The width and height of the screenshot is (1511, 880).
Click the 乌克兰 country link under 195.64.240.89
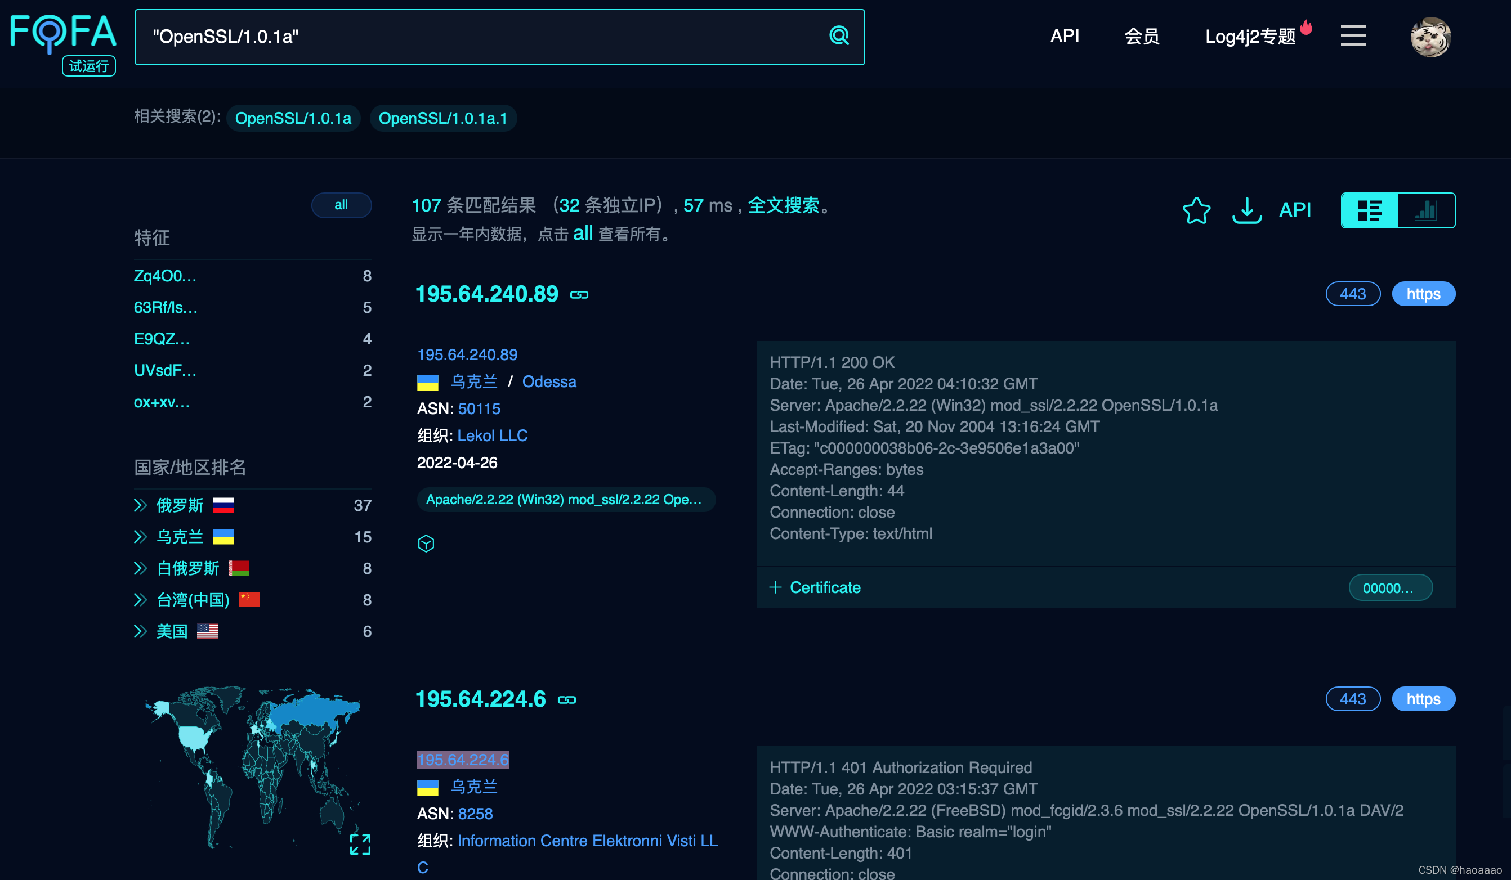[x=473, y=382]
